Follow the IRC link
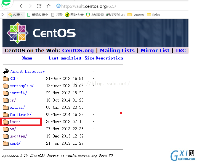The height and width of the screenshot is (161, 197). click(180, 51)
